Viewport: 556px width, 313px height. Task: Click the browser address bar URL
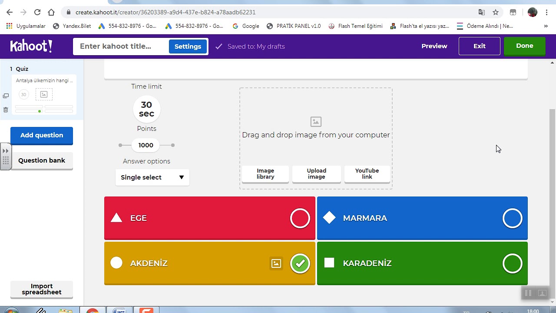point(165,12)
